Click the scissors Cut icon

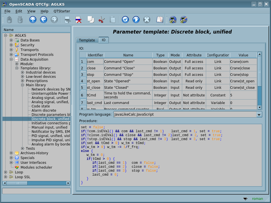pyautogui.click(x=102, y=20)
